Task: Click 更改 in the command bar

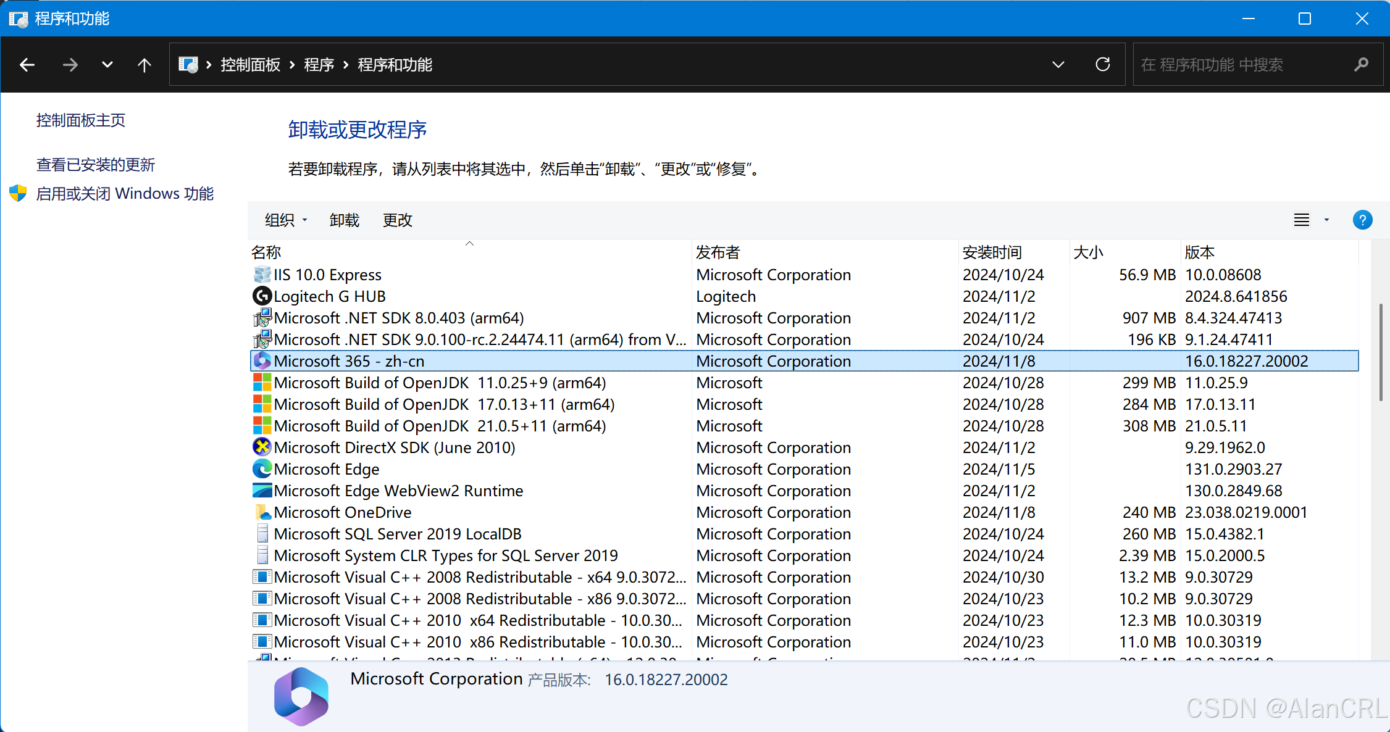Action: (397, 220)
